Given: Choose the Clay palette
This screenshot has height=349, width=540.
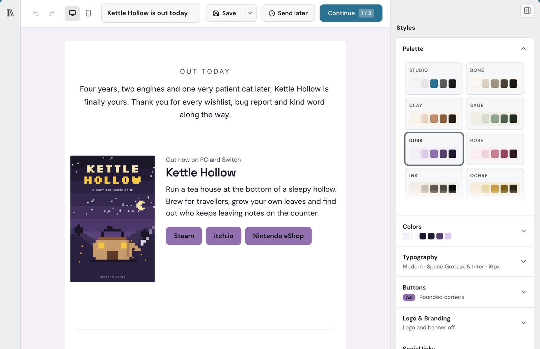Looking at the screenshot, I should (434, 114).
